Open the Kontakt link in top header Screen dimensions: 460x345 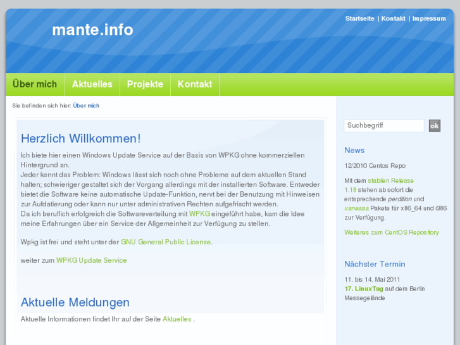(393, 18)
